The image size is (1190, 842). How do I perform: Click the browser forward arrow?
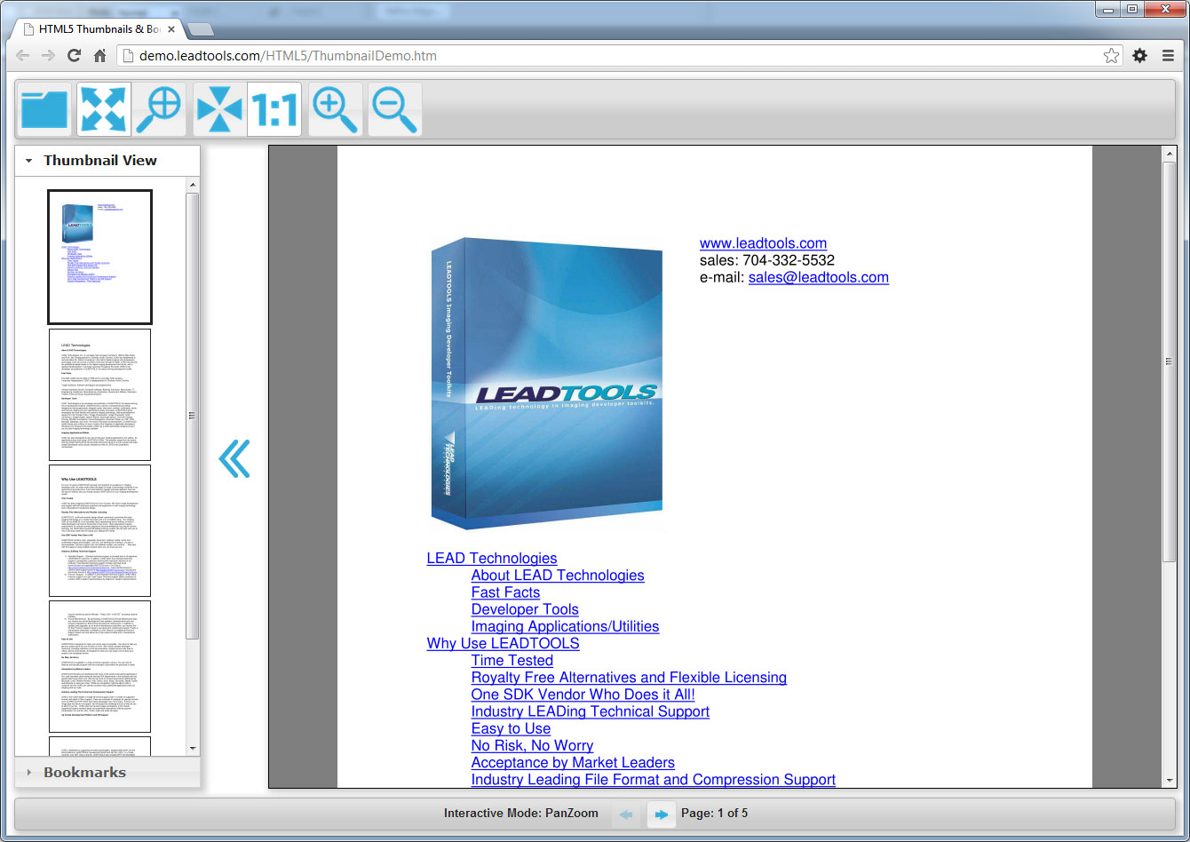tap(49, 56)
